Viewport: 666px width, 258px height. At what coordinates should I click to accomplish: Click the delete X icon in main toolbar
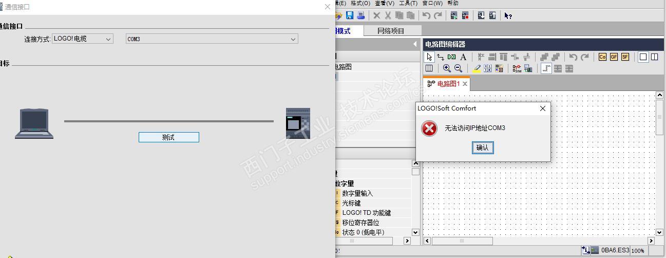coord(377,15)
